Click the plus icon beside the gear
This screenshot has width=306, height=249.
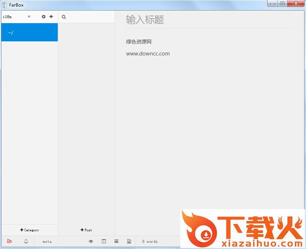pyautogui.click(x=51, y=17)
